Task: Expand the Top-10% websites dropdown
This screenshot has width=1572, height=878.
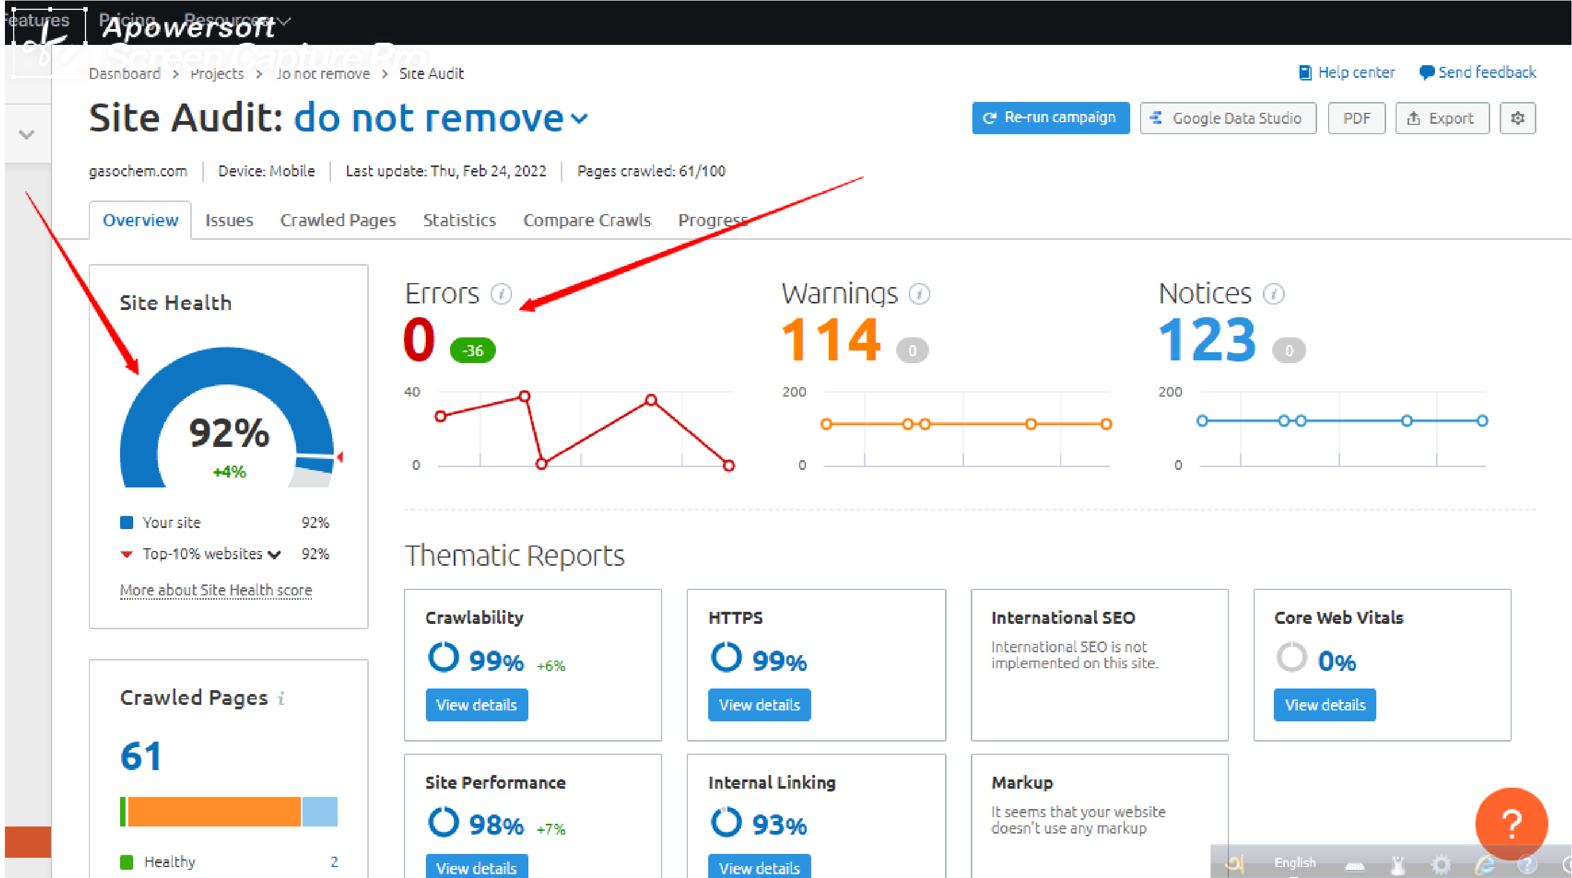Action: pos(275,554)
